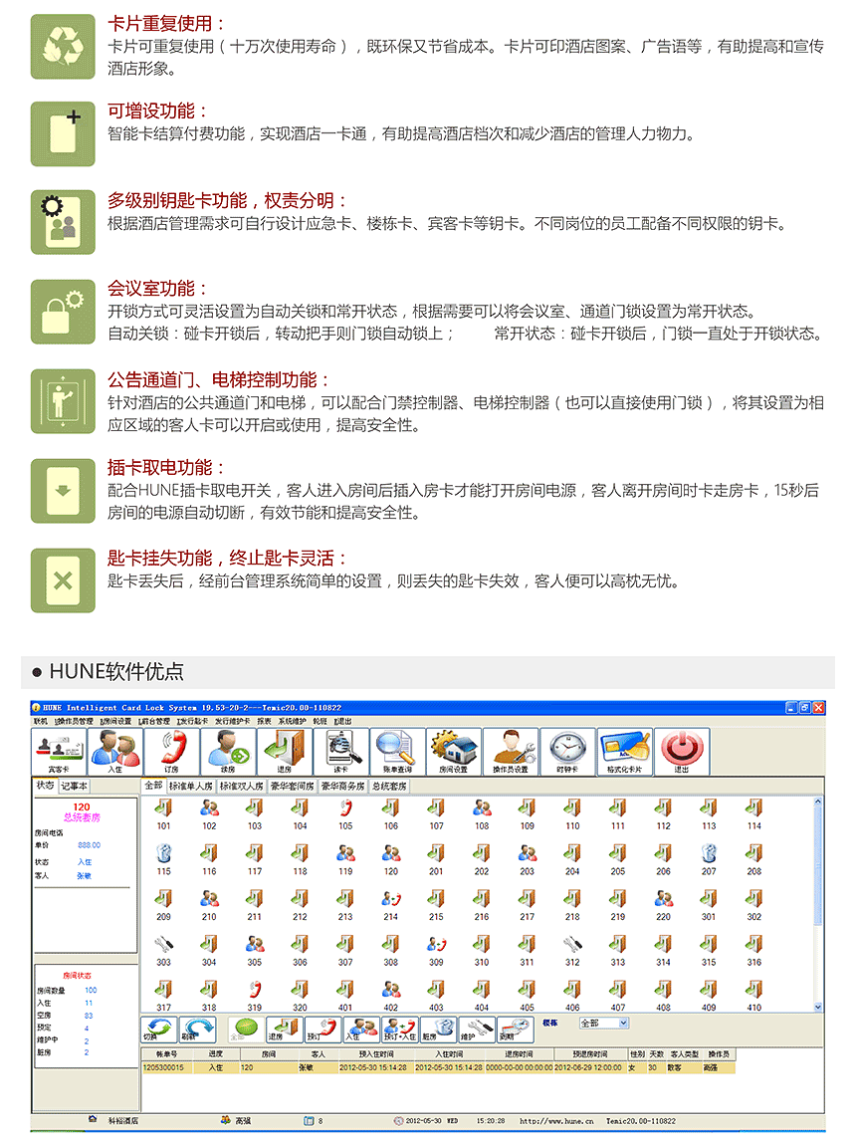Switch to the 状态 side panel tab
This screenshot has height=1147, width=856.
tap(46, 786)
